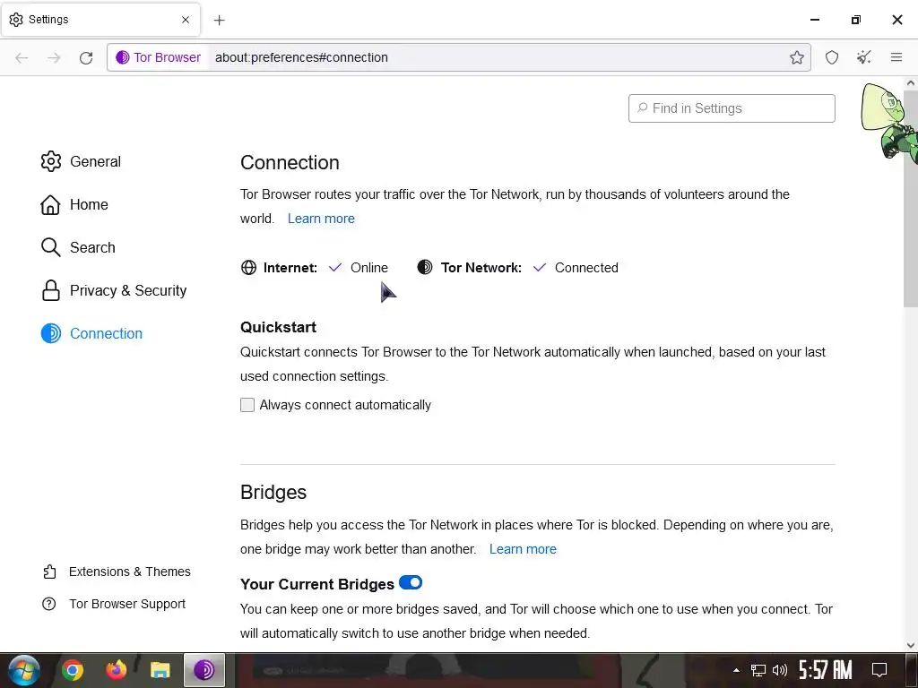This screenshot has height=688, width=918.
Task: Click Learn more link under Bridges
Action: (523, 549)
